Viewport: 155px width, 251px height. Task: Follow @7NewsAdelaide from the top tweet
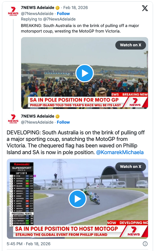(63, 14)
